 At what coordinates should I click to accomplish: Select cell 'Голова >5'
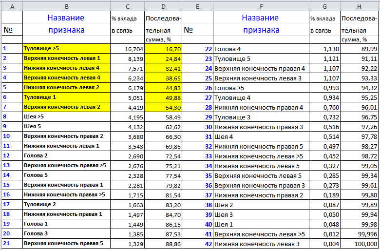tap(261, 88)
